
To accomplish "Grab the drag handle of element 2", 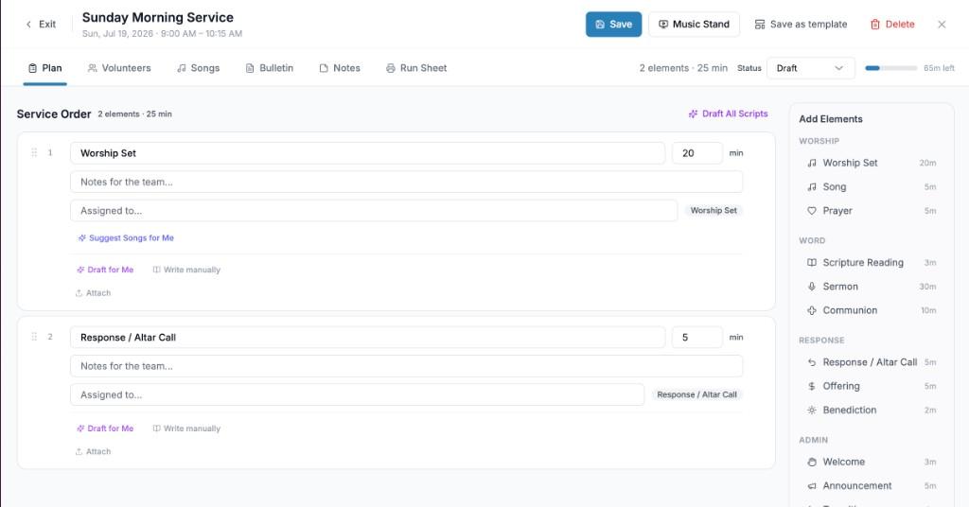I will point(34,337).
